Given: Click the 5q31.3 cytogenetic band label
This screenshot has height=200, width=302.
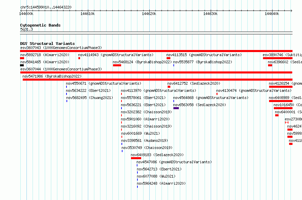Looking at the screenshot, I should (26, 29).
